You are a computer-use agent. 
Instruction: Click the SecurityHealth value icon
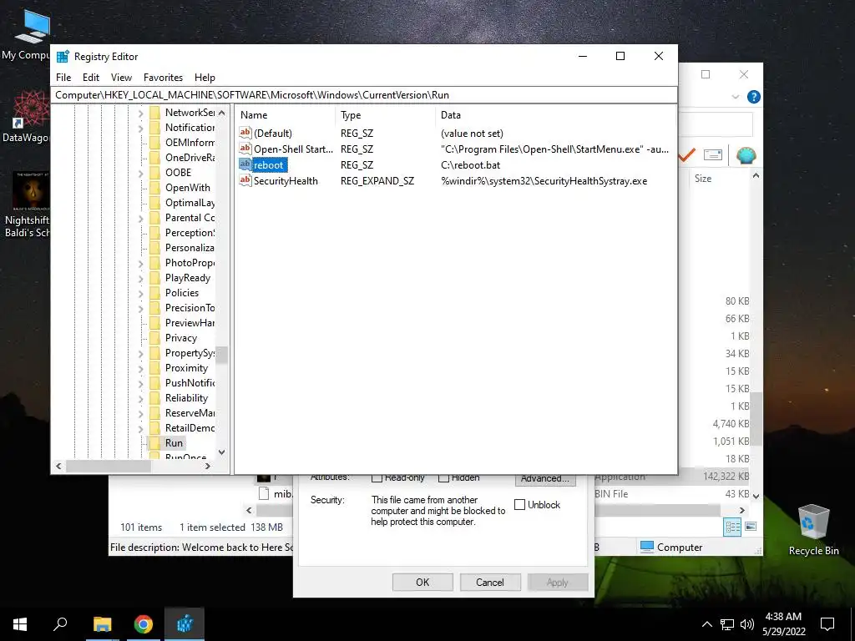pyautogui.click(x=245, y=180)
